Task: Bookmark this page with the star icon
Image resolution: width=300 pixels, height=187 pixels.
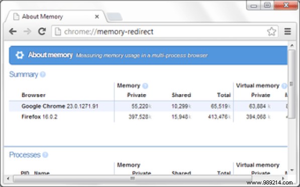Action: (x=271, y=32)
